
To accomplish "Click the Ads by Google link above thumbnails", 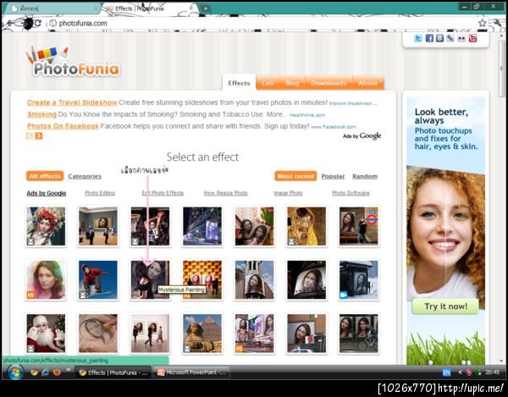I will (47, 193).
